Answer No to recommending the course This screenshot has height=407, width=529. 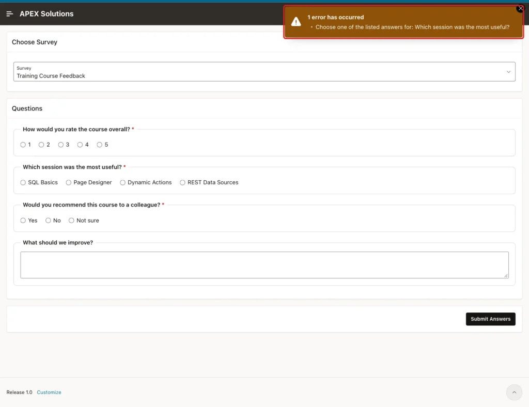pos(48,221)
